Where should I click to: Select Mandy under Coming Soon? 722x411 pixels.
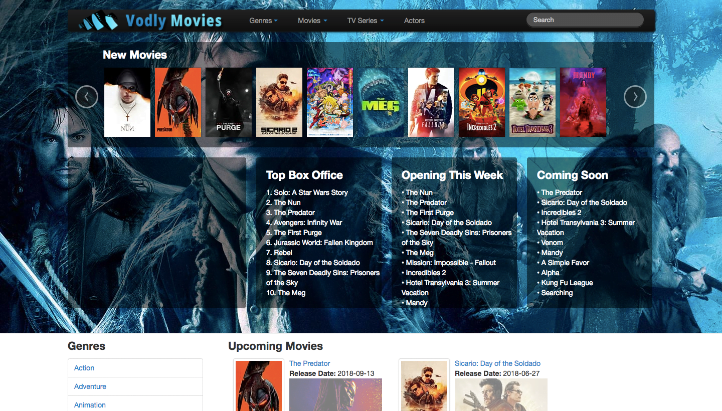pyautogui.click(x=552, y=253)
